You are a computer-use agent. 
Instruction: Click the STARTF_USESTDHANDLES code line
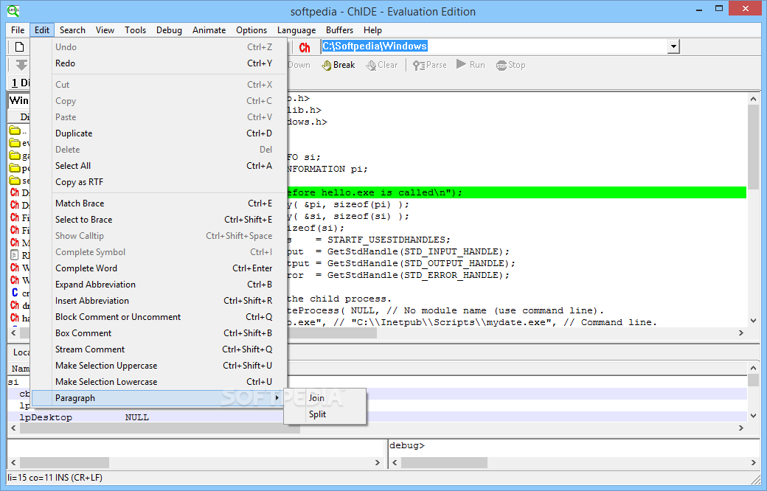click(369, 240)
